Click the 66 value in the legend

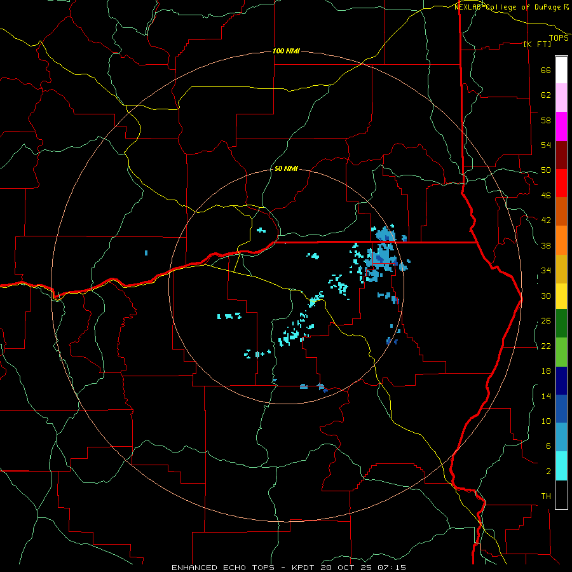pos(546,71)
